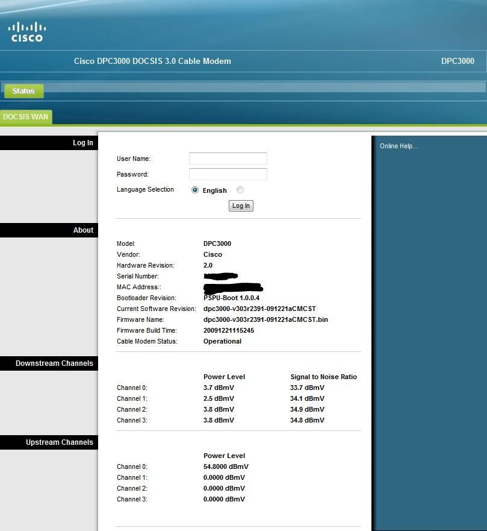
Task: Click the build time 20091221115245
Action: point(229,330)
